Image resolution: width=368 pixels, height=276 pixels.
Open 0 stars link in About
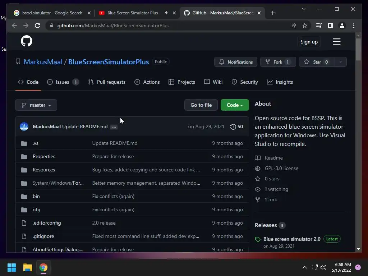pos(272,179)
